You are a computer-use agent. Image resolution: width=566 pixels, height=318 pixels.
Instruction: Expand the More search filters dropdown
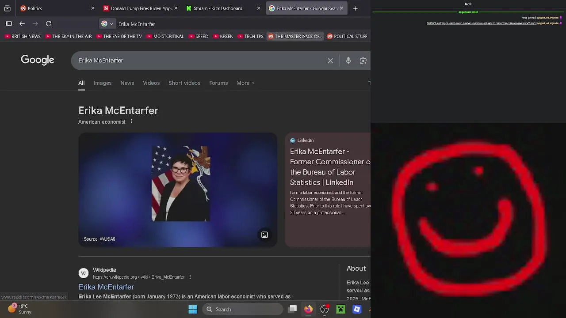(x=245, y=83)
